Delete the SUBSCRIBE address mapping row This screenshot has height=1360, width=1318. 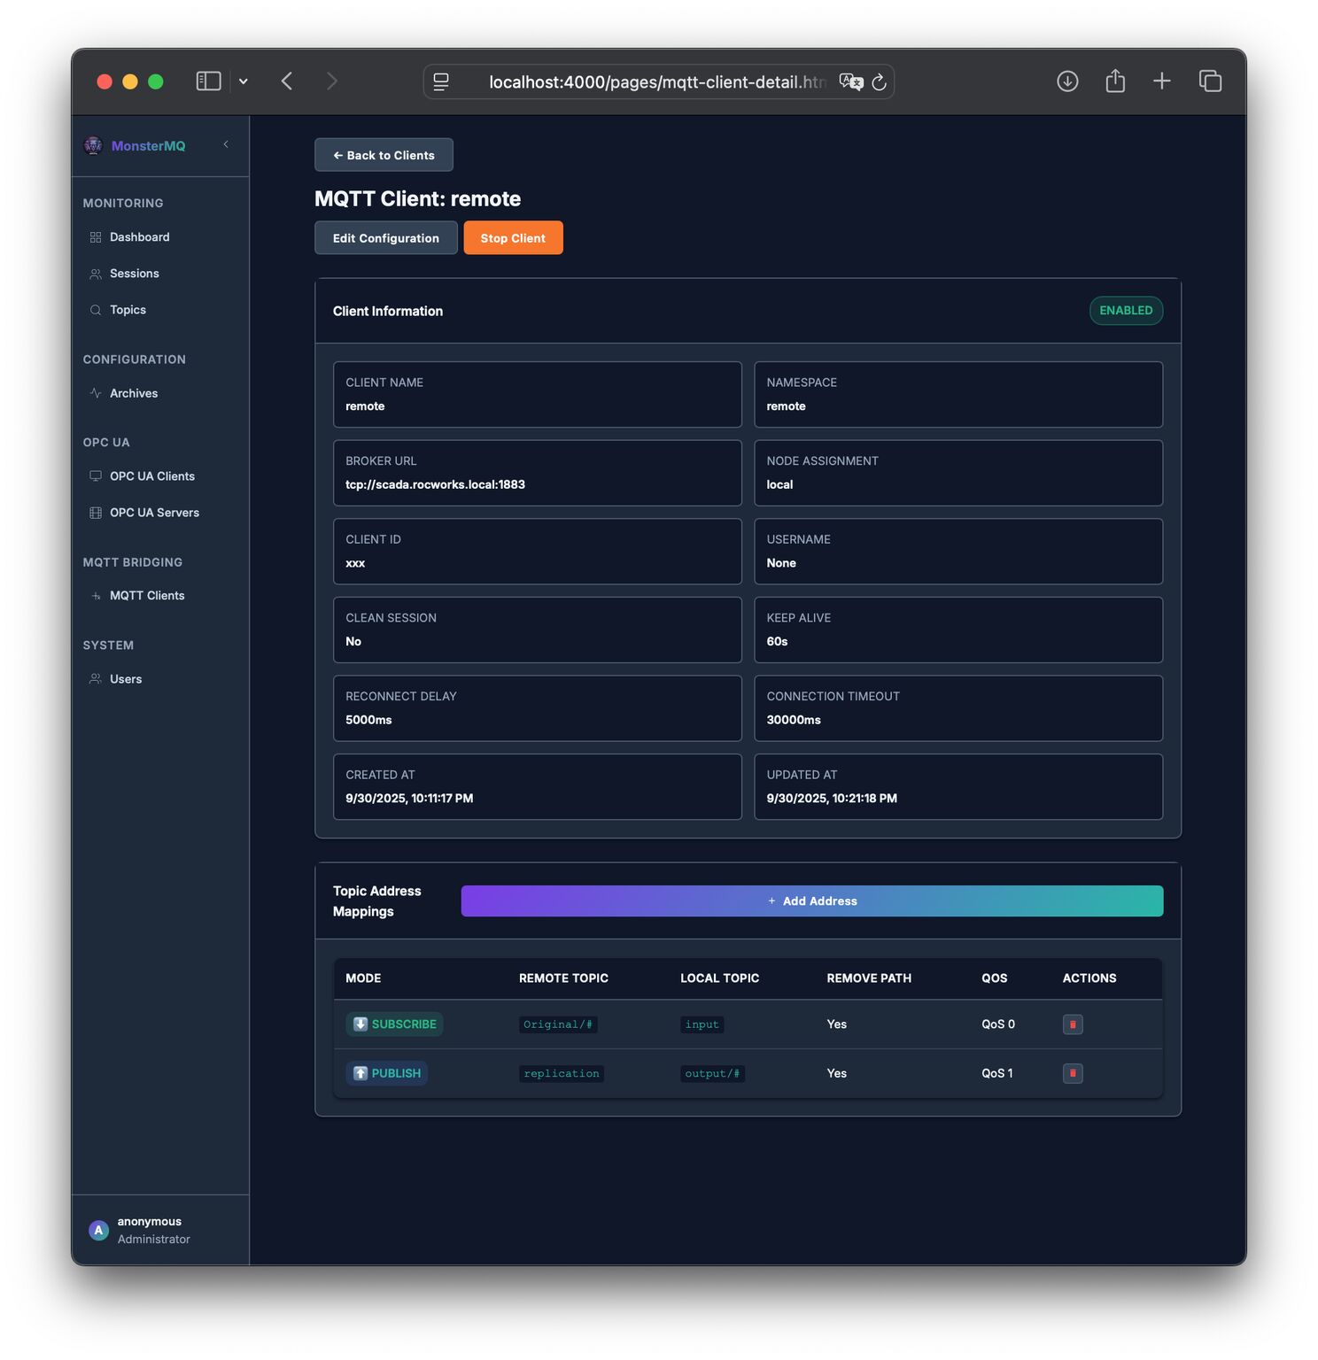pyautogui.click(x=1072, y=1024)
